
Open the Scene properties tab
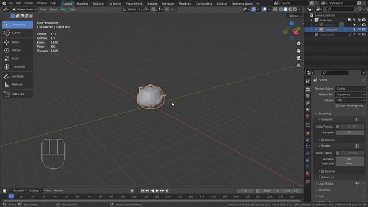click(308, 110)
